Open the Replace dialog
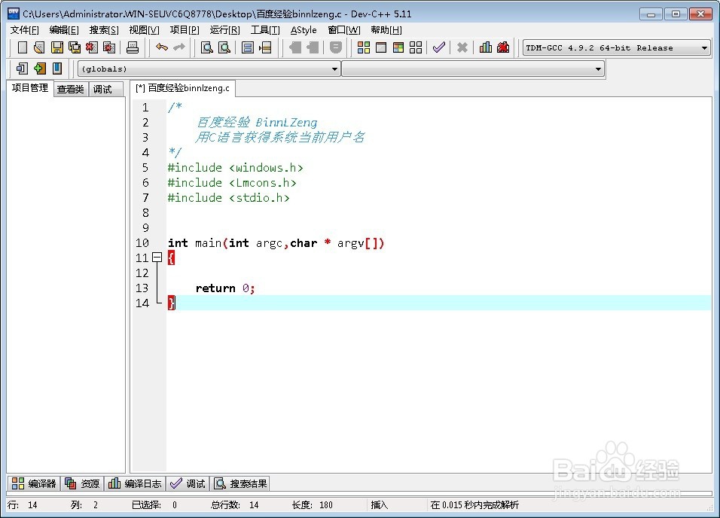The image size is (720, 518). coord(224,47)
